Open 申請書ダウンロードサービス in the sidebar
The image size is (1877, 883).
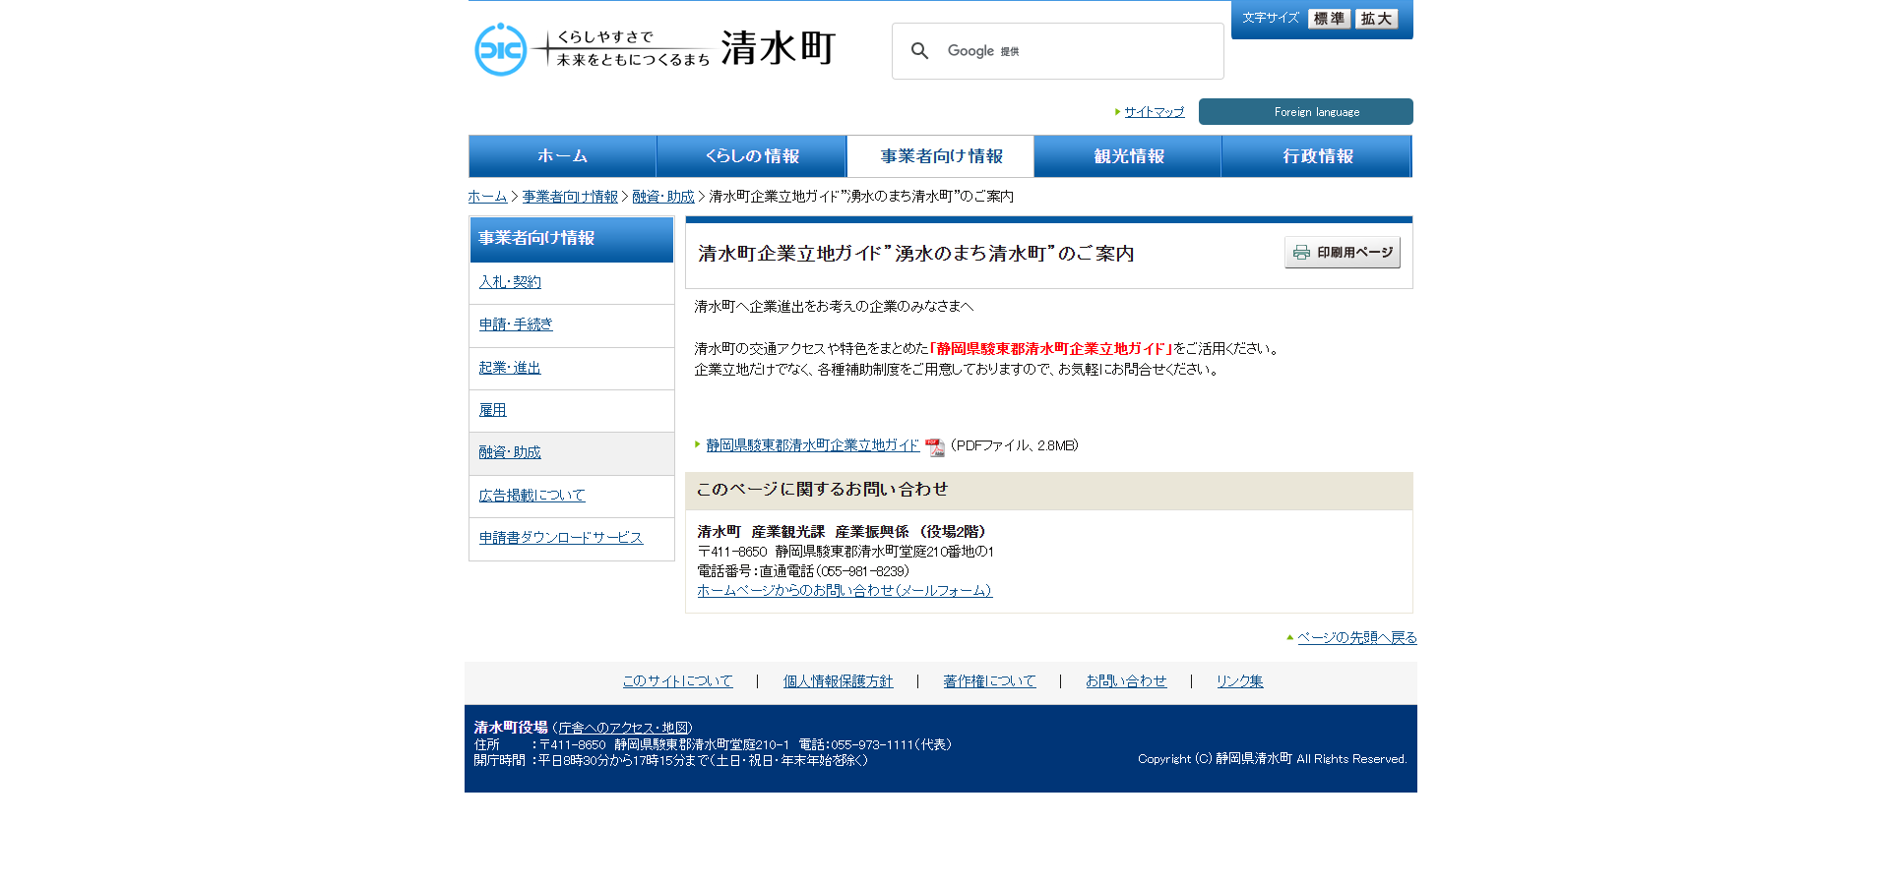pyautogui.click(x=561, y=538)
